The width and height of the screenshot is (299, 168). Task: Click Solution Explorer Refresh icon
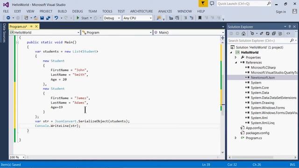tap(268, 34)
